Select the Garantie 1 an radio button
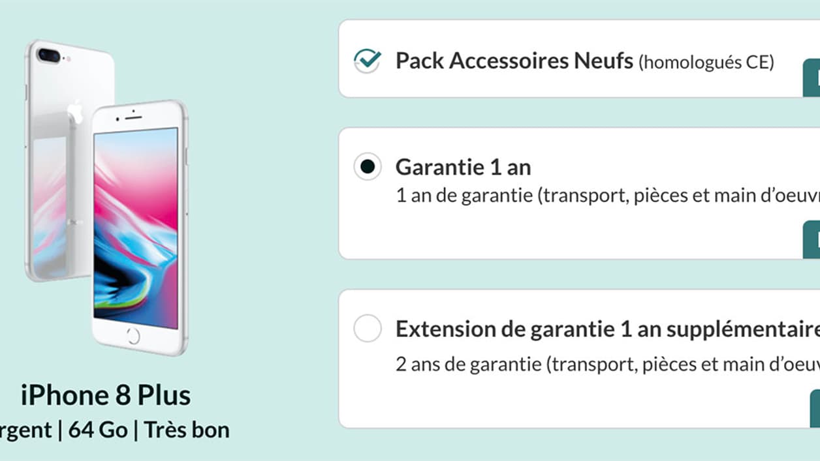 (368, 167)
